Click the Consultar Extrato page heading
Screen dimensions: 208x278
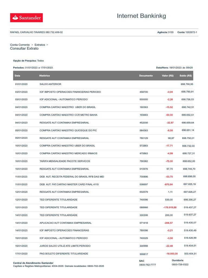pos(24,49)
